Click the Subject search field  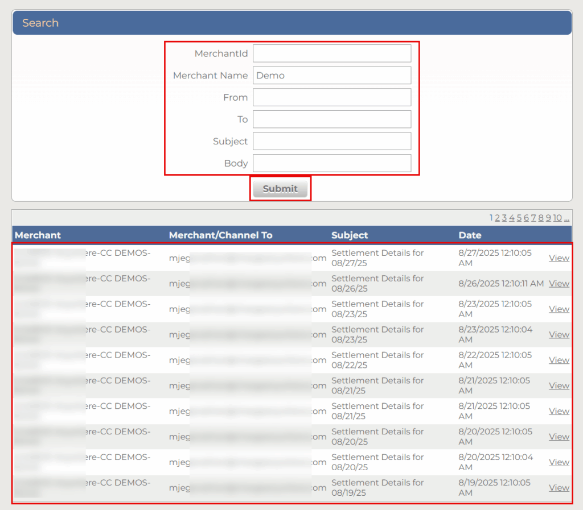coord(332,141)
